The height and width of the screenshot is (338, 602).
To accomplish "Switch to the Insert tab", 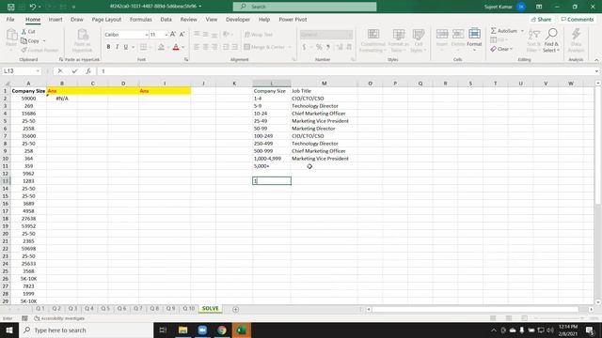I will 55,19.
